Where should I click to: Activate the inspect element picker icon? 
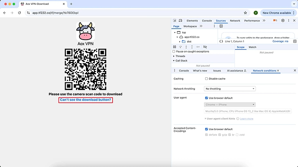174,20
